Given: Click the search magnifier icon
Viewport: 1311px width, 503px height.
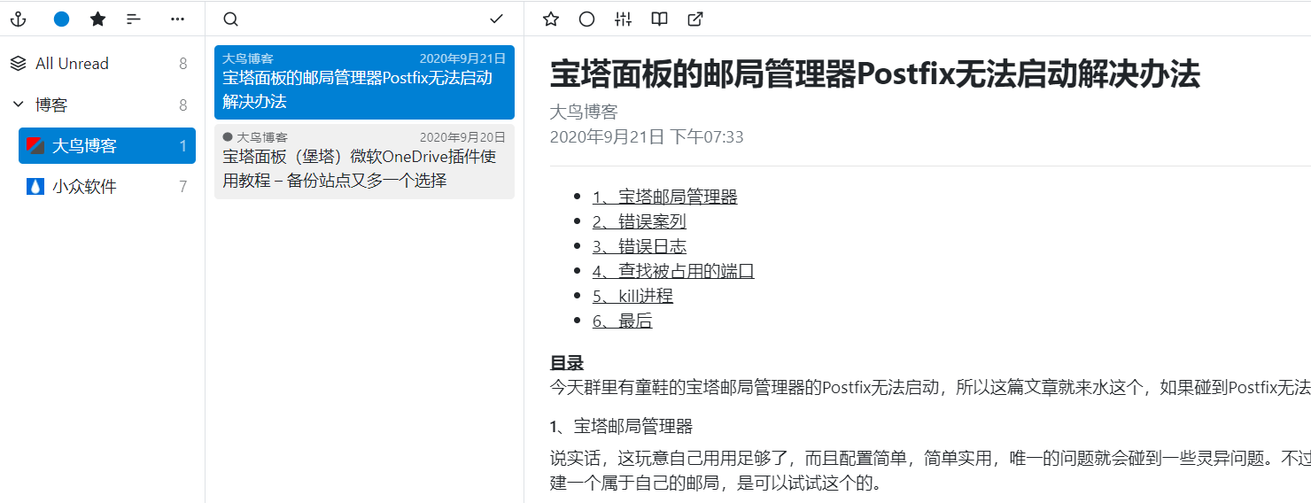Looking at the screenshot, I should pyautogui.click(x=230, y=19).
